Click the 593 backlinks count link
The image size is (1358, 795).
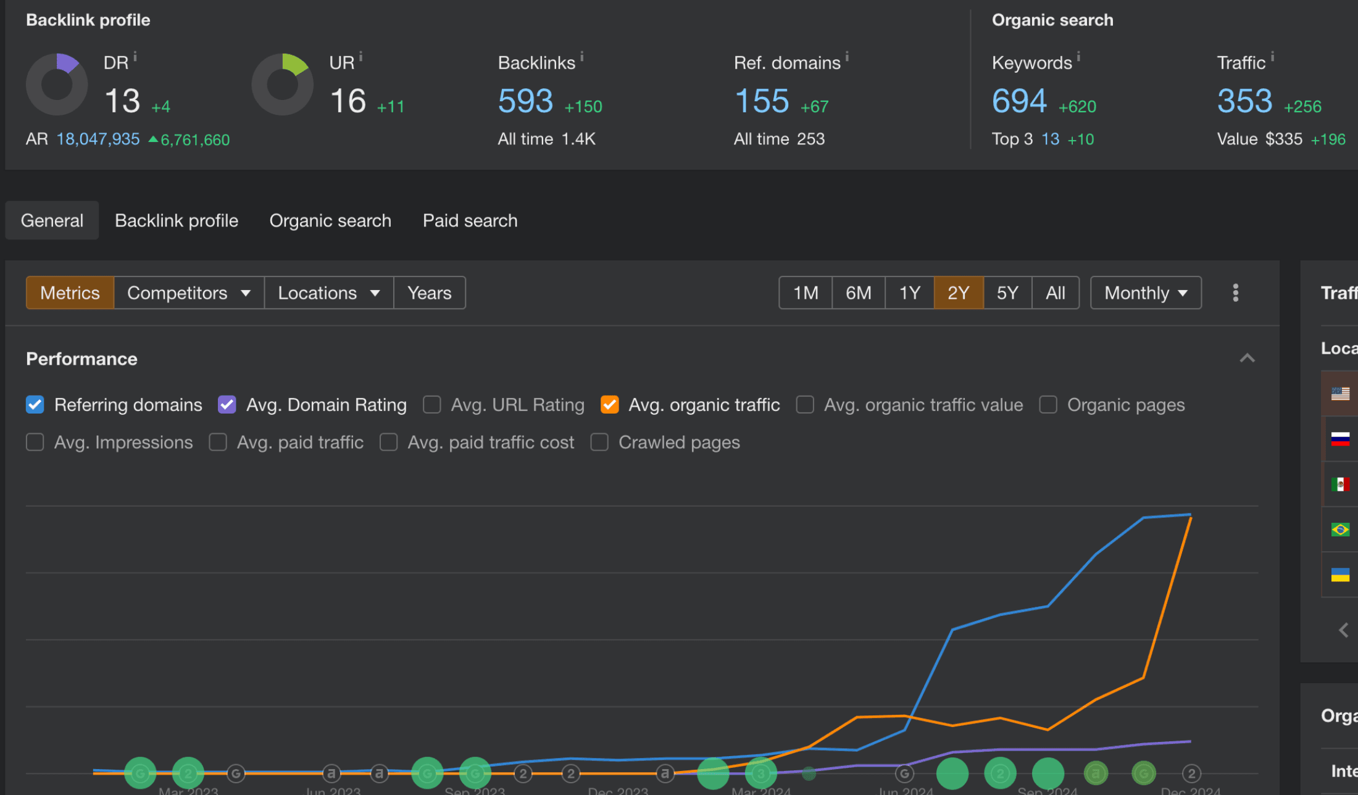(x=525, y=101)
